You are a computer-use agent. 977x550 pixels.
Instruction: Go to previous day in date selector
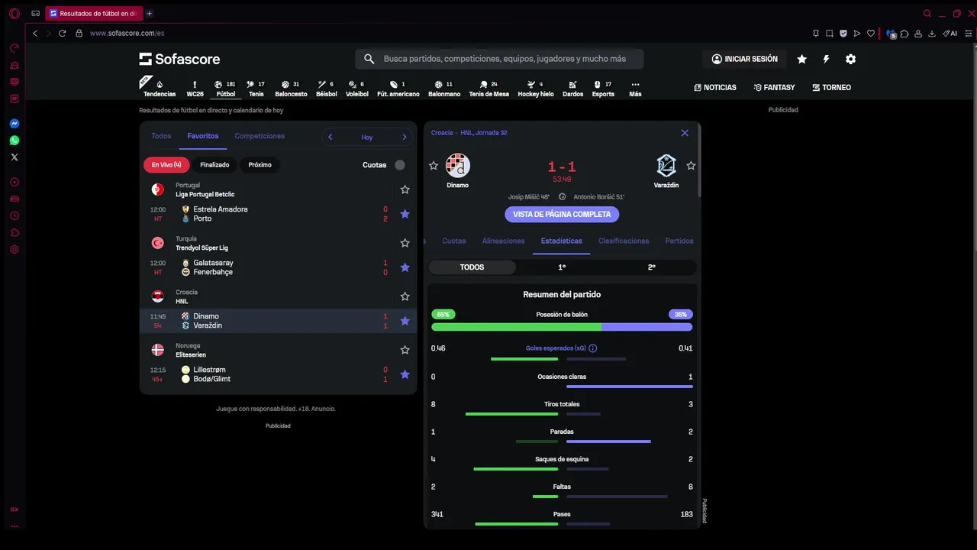pyautogui.click(x=330, y=137)
